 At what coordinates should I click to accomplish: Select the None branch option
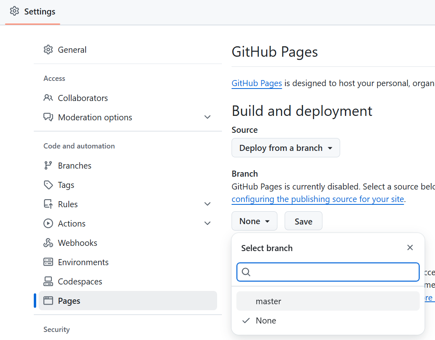[x=328, y=321]
